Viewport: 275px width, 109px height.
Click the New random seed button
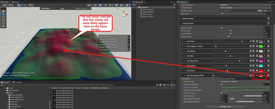(260, 11)
